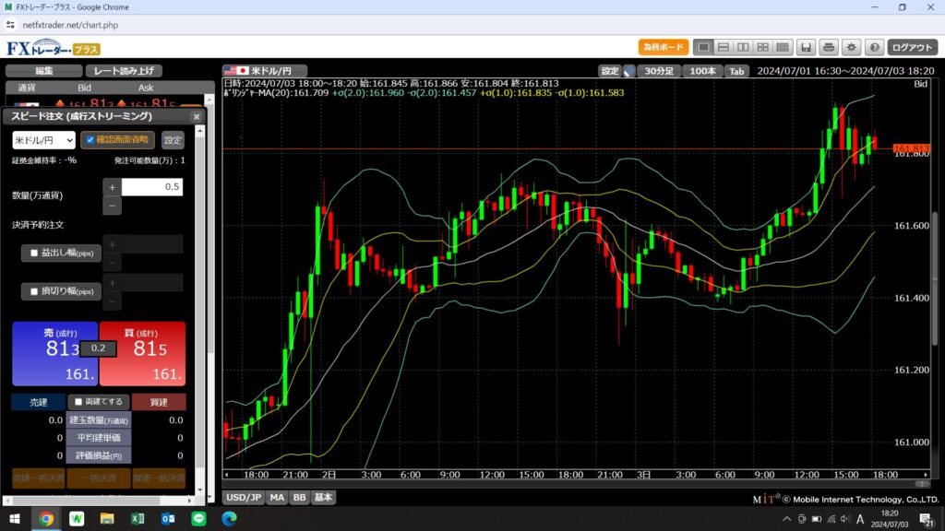Enable the 益出し幅 (pips) checkbox
The image size is (945, 531).
point(35,253)
